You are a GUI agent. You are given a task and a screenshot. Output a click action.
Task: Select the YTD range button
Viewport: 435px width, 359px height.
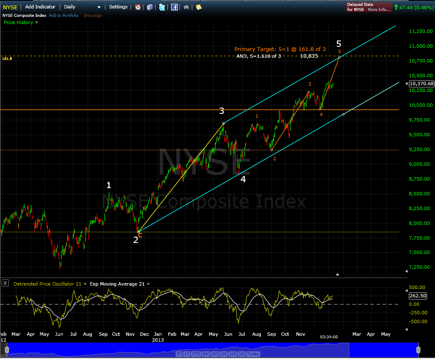[x=196, y=354]
